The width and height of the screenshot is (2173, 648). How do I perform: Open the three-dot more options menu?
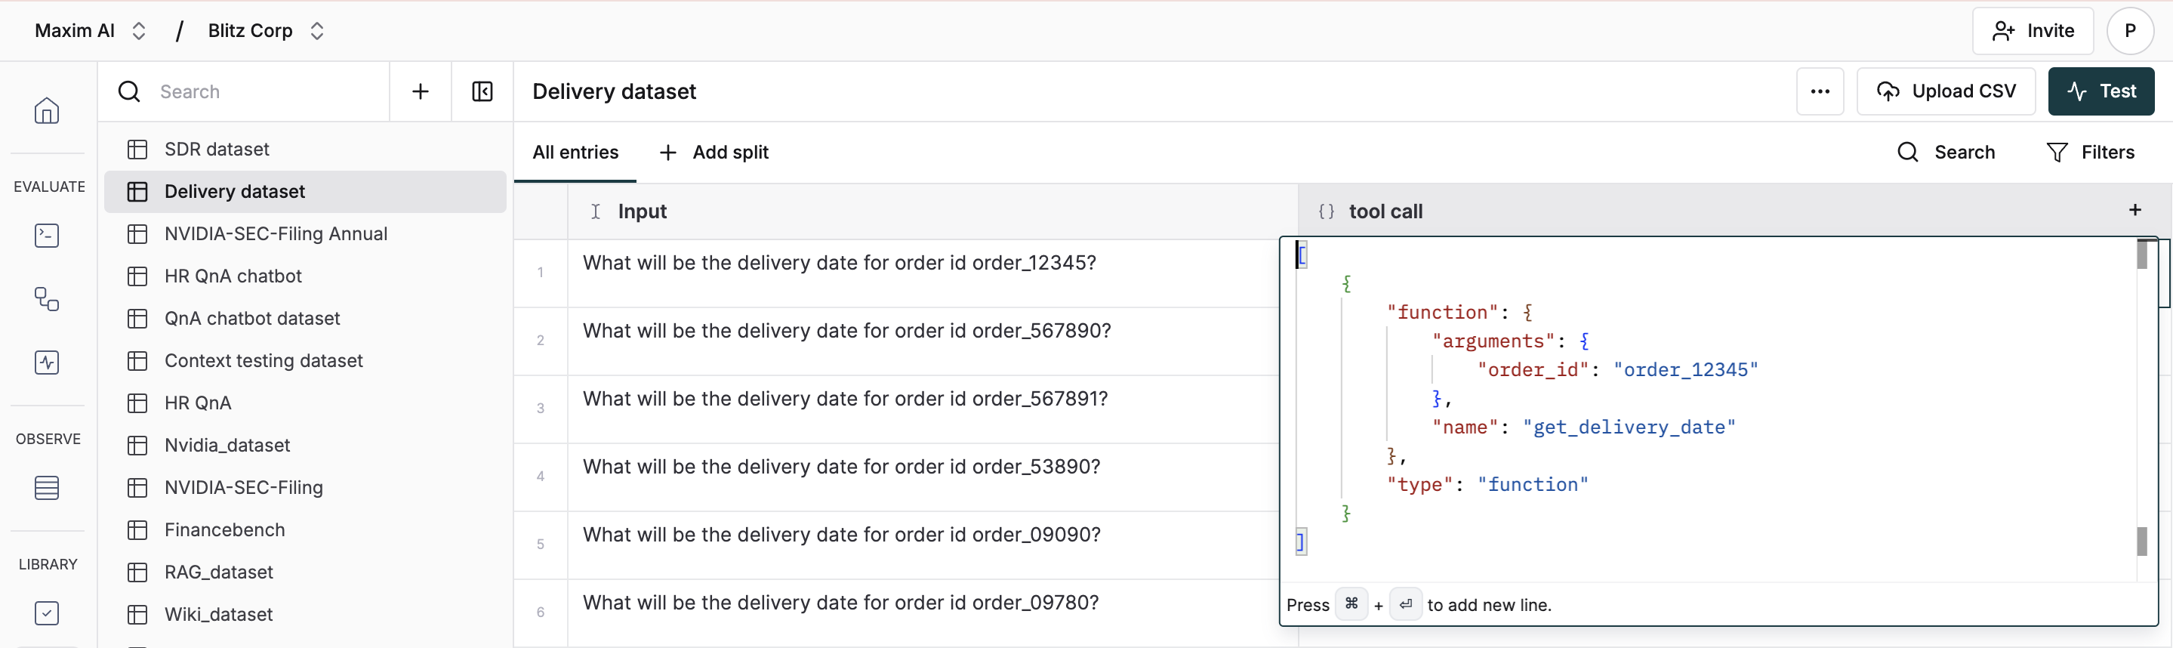coord(1820,91)
